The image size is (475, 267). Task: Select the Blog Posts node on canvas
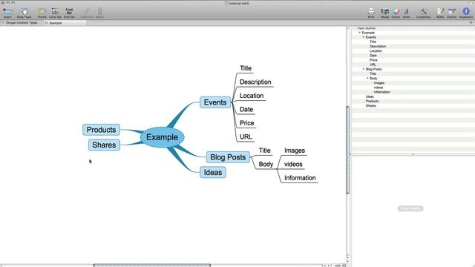coord(228,157)
